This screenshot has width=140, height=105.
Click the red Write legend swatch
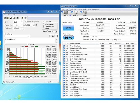click(26, 46)
